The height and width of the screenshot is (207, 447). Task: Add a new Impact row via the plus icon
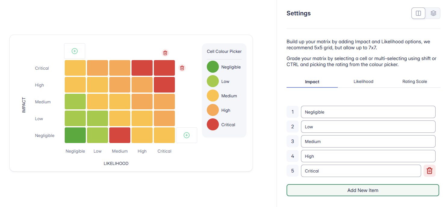click(x=74, y=51)
